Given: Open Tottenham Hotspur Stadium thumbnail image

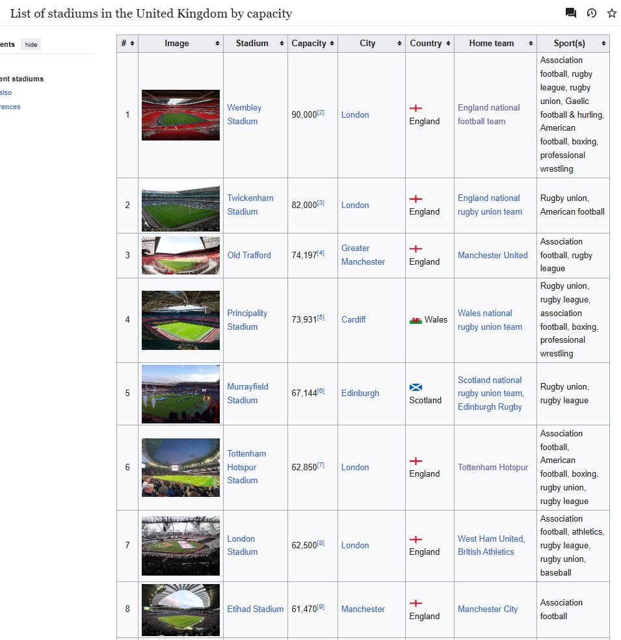Looking at the screenshot, I should click(181, 468).
